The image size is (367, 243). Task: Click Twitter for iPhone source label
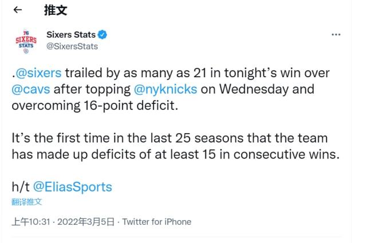pyautogui.click(x=157, y=222)
